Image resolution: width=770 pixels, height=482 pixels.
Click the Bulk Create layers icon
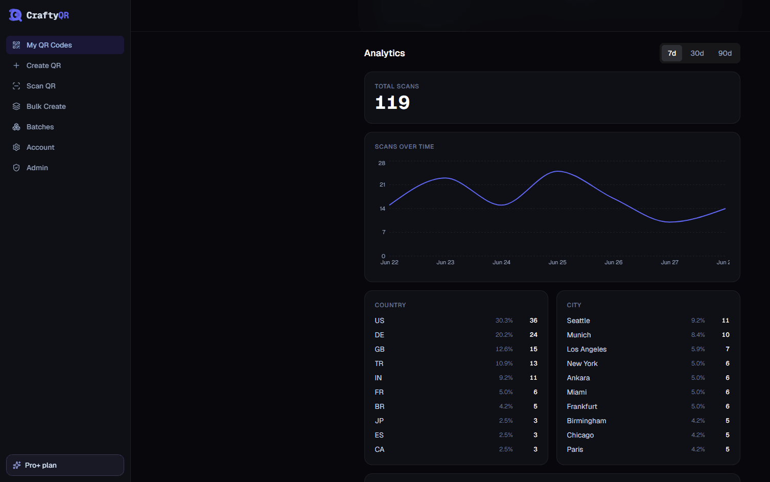coord(16,106)
